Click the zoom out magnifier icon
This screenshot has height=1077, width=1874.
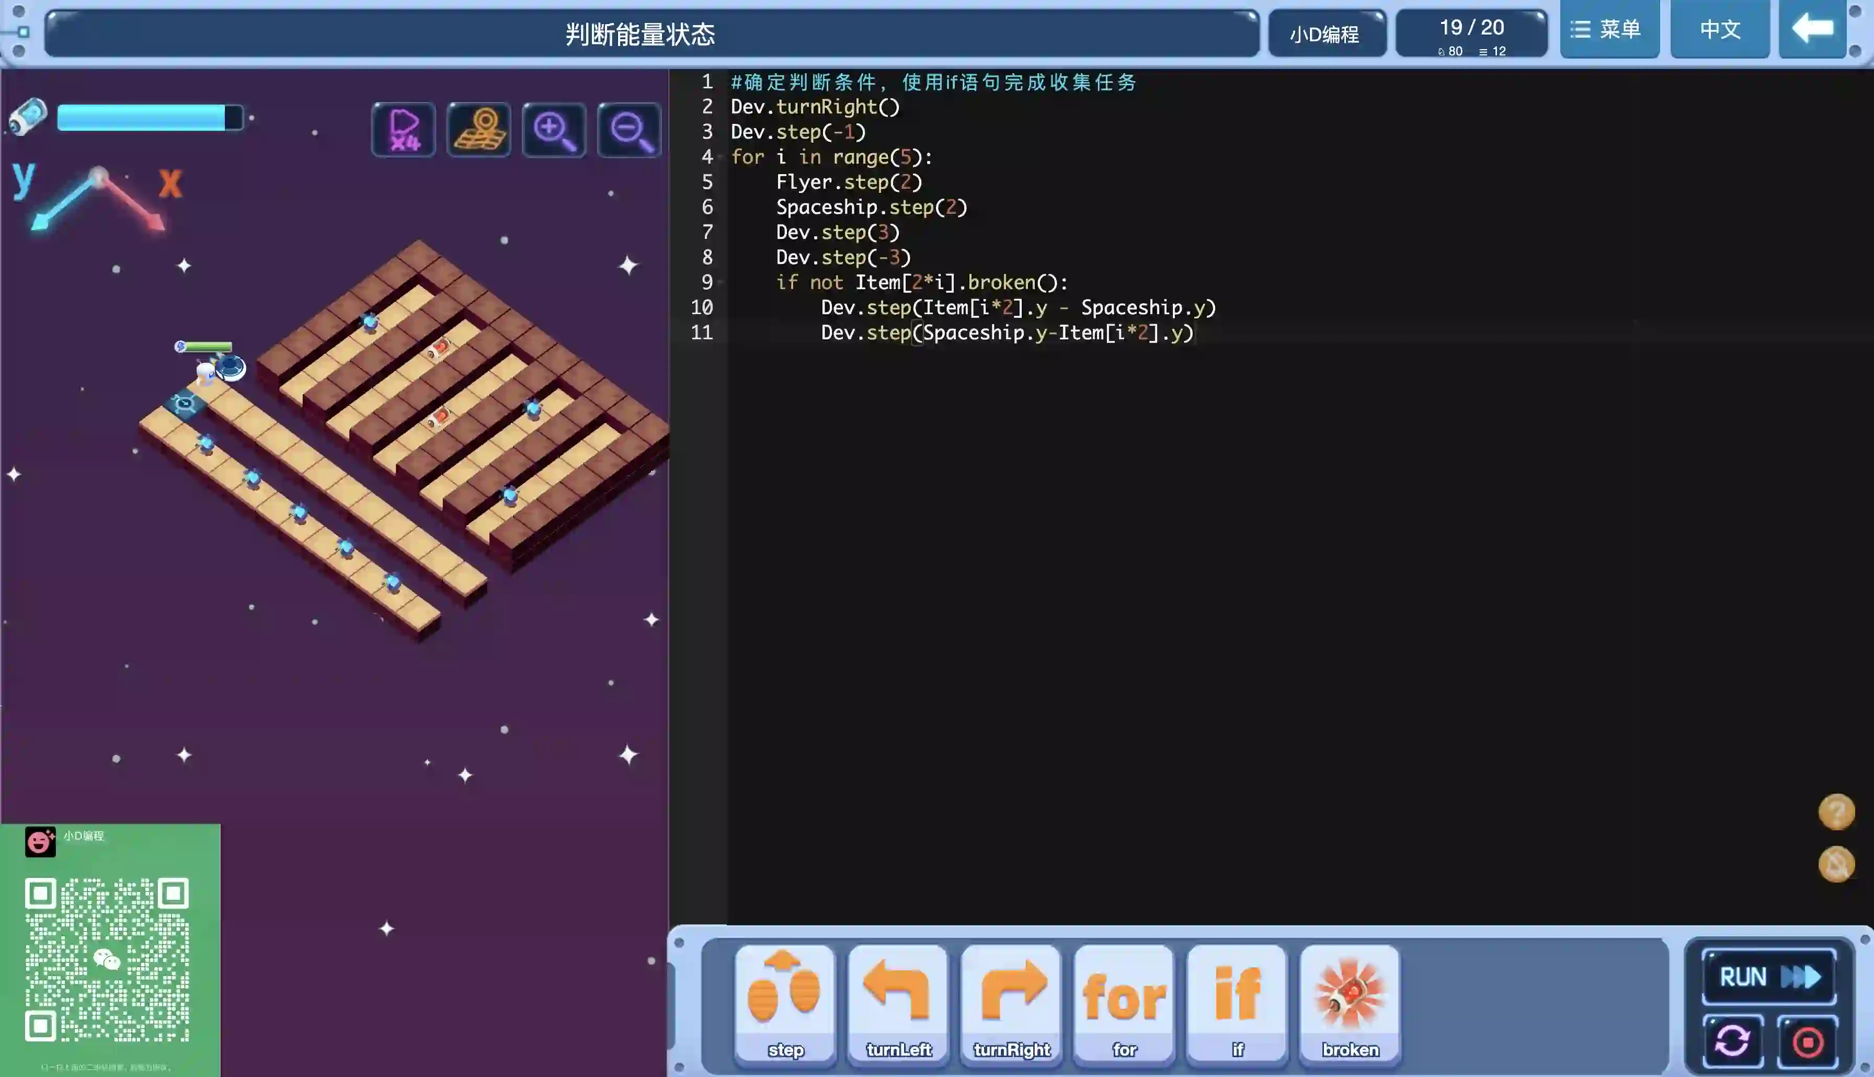click(630, 130)
